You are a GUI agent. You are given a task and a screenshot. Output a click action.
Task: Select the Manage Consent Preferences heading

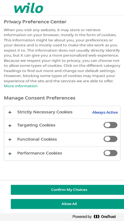40,98
